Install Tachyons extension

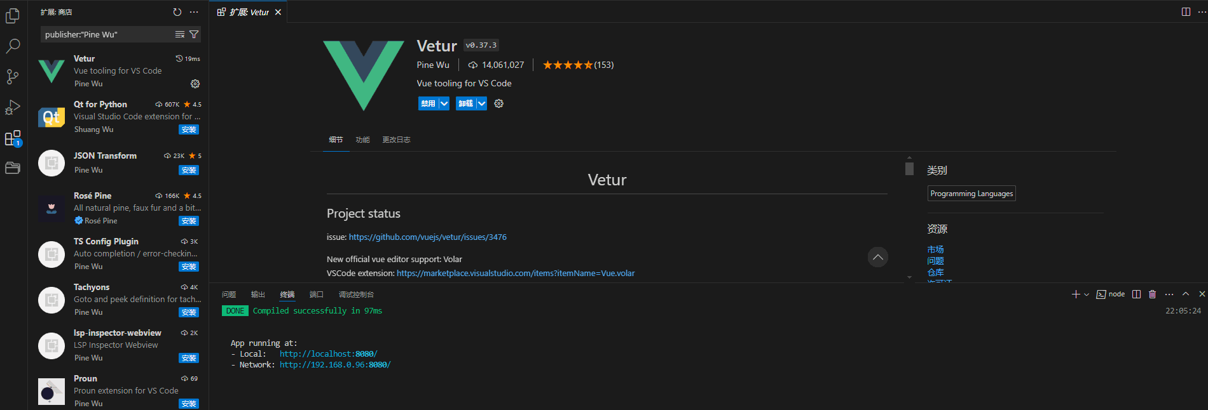click(189, 312)
